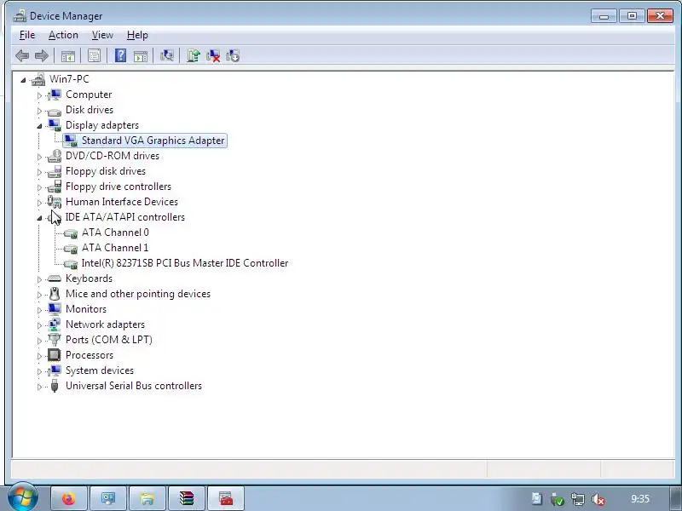The image size is (682, 511).
Task: Open Firefox from the taskbar
Action: (69, 498)
